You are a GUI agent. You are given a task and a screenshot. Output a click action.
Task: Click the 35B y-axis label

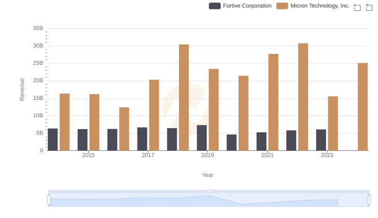pyautogui.click(x=38, y=28)
